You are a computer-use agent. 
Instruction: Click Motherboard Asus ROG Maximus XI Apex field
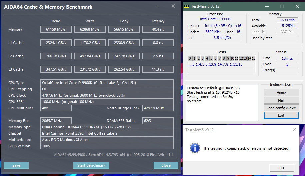pos(107,140)
